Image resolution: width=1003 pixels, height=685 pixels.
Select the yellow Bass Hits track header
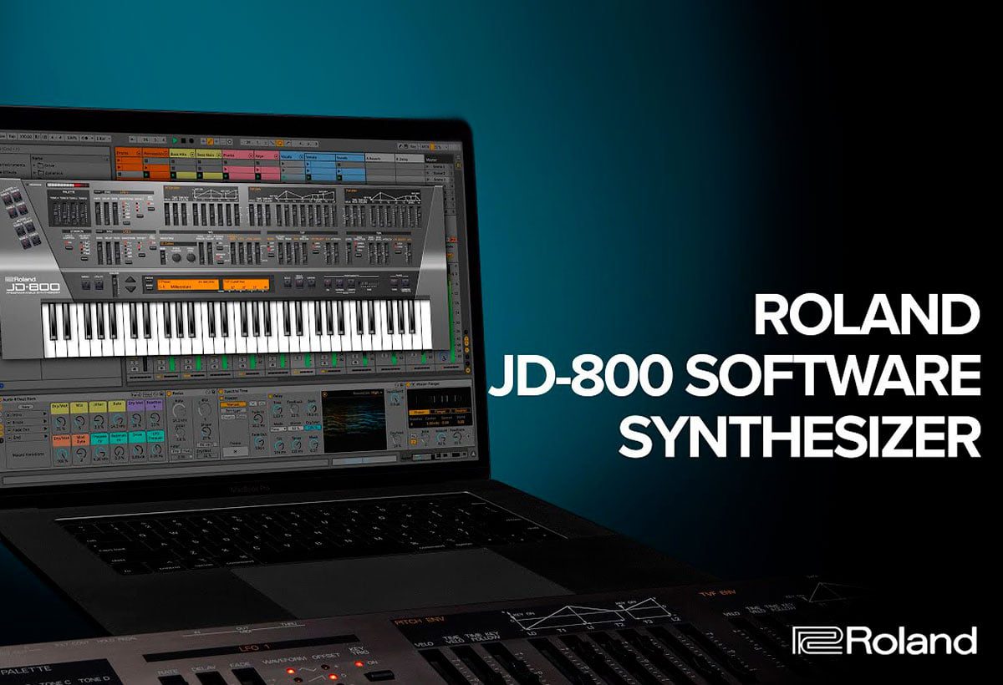pos(181,155)
